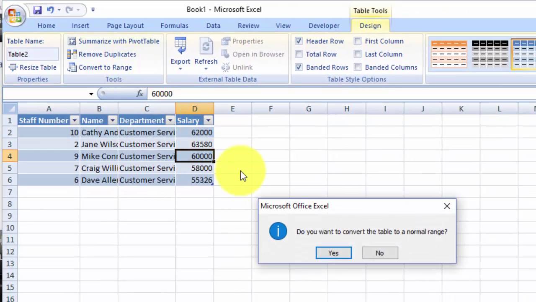Image resolution: width=536 pixels, height=302 pixels.
Task: Close the Microsoft Office Excel dialog
Action: [x=447, y=206]
